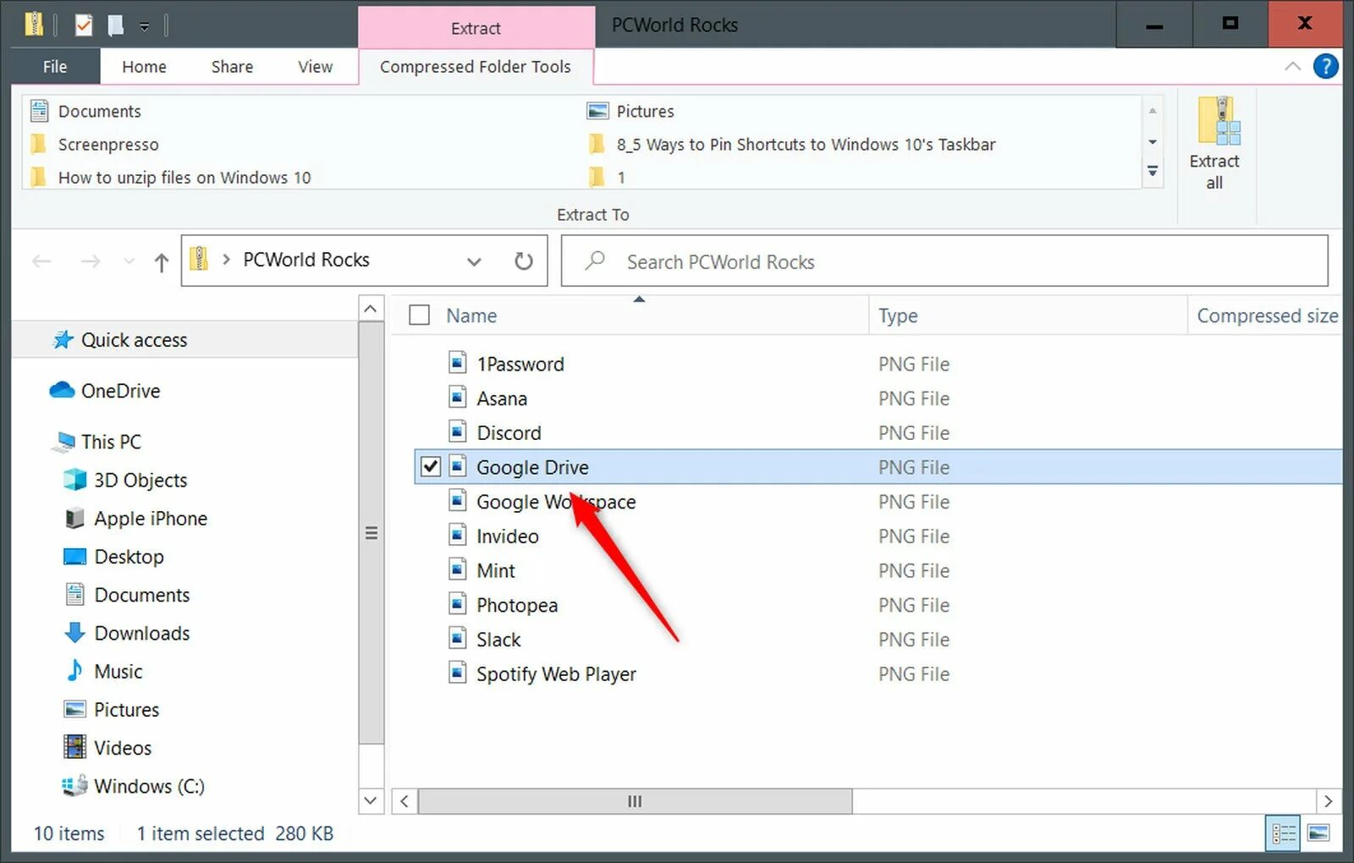Switch to Large icons view in status bar

tap(1318, 833)
